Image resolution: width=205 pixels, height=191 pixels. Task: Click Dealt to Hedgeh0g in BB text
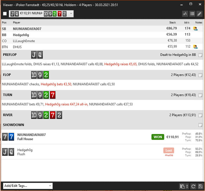tap(178, 55)
